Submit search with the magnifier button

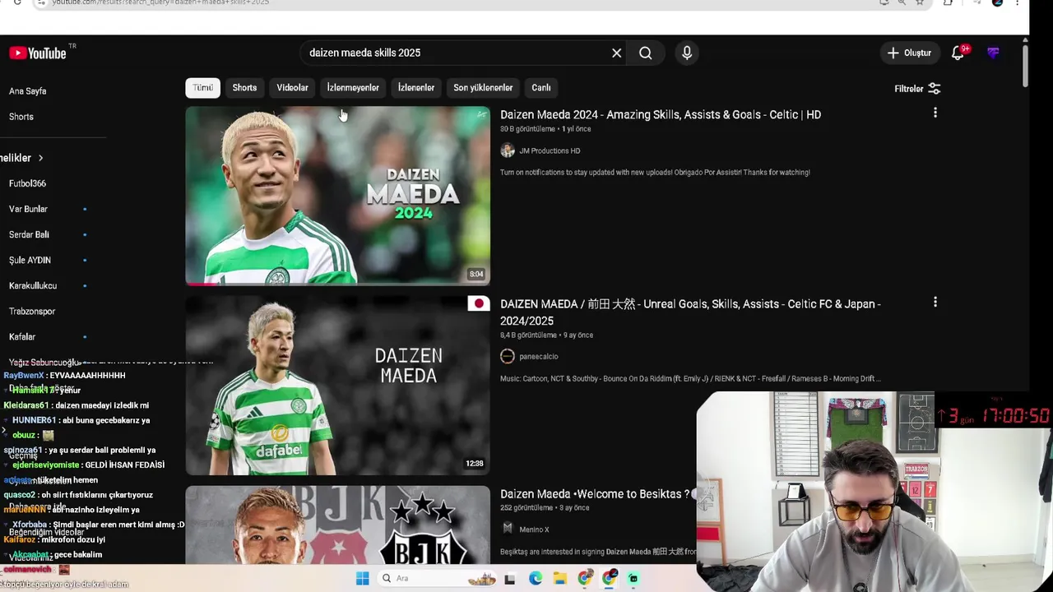(646, 53)
